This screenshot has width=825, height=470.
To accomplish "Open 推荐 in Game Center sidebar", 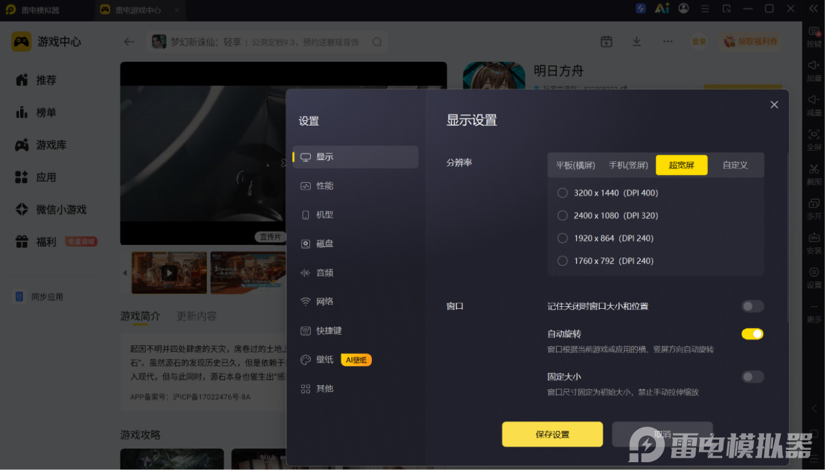I will click(x=37, y=80).
